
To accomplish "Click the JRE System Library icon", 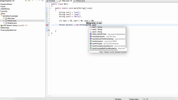I will [2, 25].
